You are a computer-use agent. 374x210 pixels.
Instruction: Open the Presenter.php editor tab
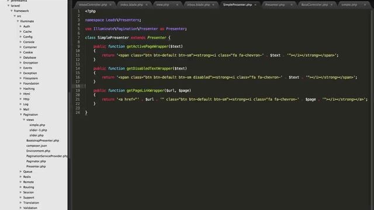[x=275, y=5]
